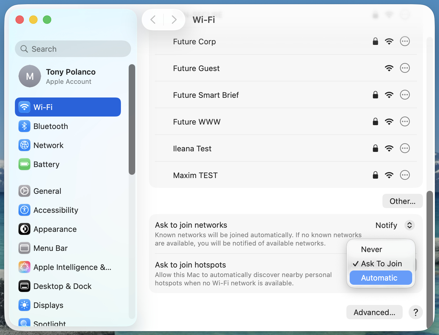Click the Other... network button
This screenshot has width=439, height=335.
coord(402,201)
